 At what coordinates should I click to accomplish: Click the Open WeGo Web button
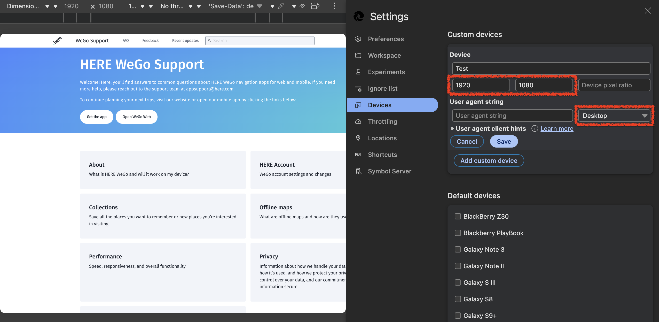point(136,117)
